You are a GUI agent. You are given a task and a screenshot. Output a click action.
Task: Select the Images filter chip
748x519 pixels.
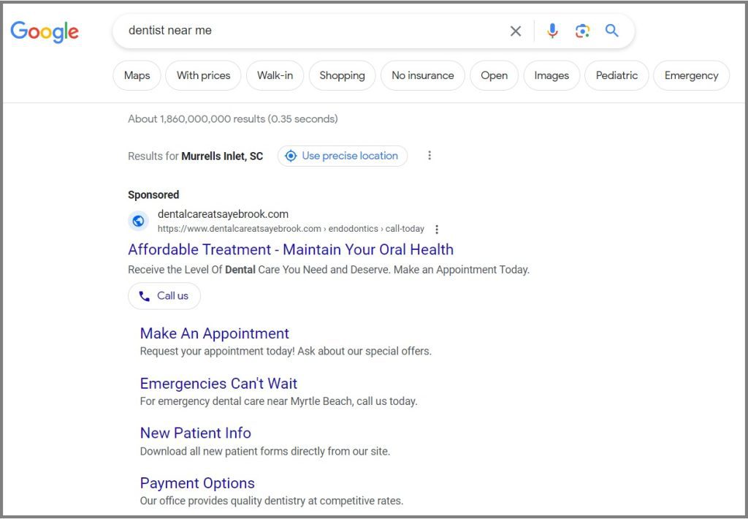[552, 75]
